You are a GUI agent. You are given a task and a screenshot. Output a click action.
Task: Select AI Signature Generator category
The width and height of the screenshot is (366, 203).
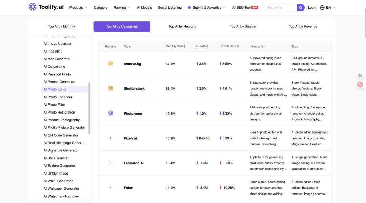click(61, 150)
